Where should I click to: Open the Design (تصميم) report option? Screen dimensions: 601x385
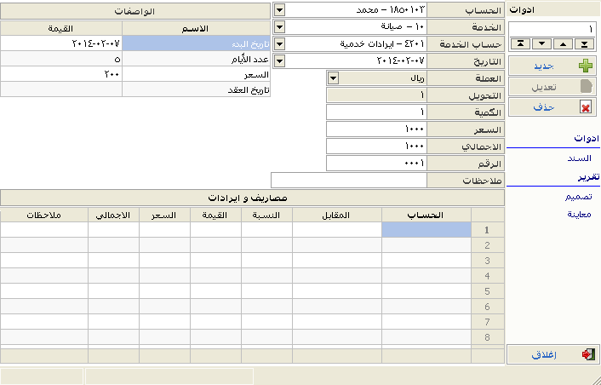(x=578, y=196)
